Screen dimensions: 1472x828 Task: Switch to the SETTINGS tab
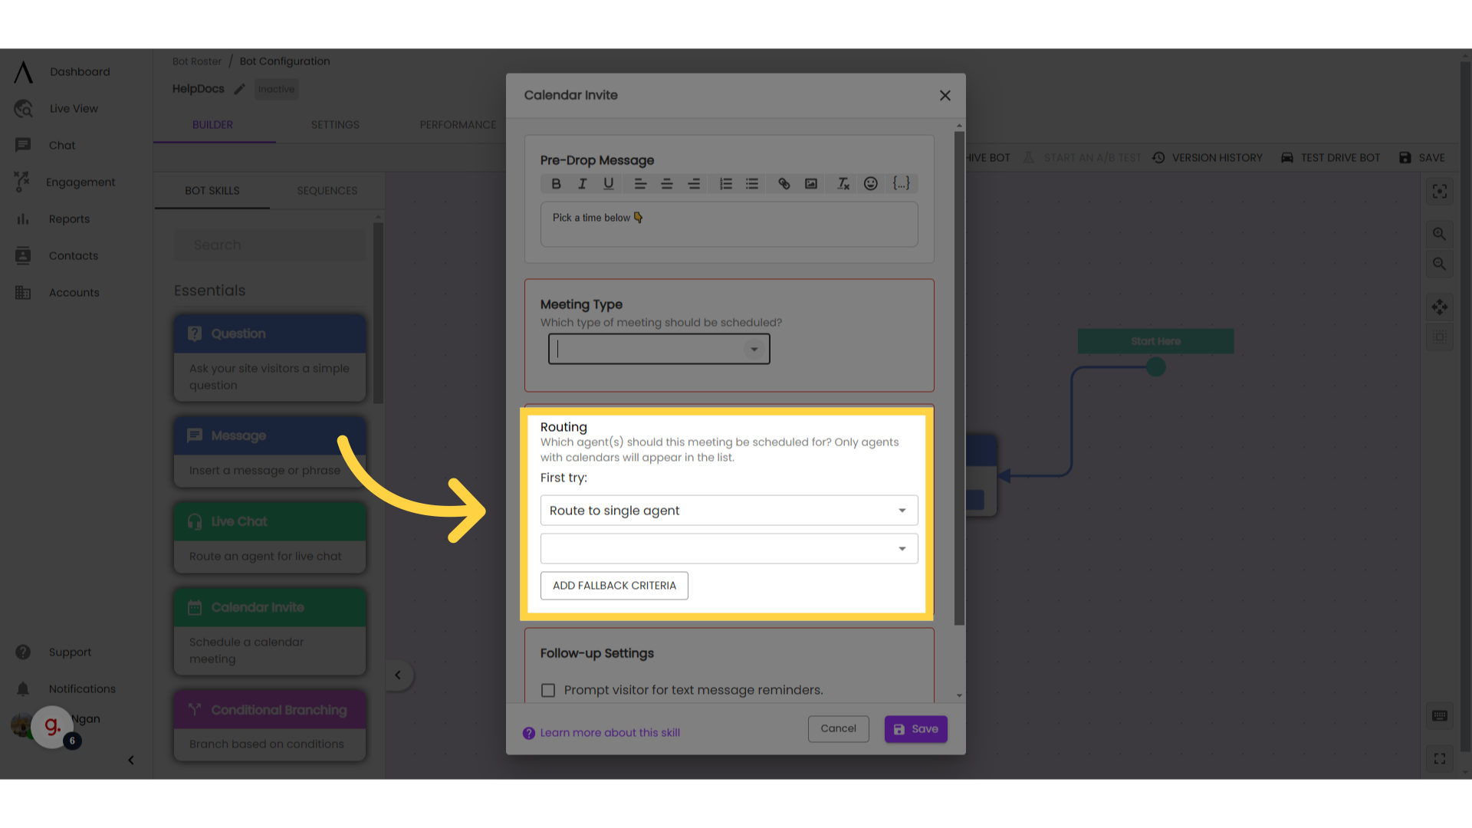coord(336,124)
